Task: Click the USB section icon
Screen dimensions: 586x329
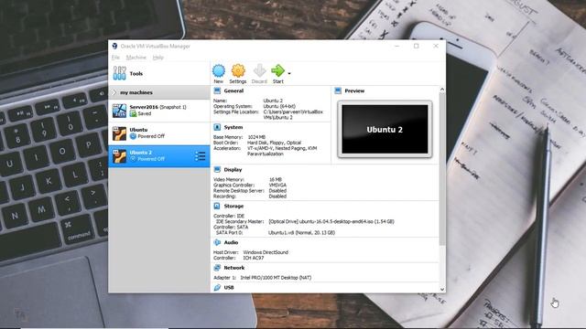Action: pos(217,288)
